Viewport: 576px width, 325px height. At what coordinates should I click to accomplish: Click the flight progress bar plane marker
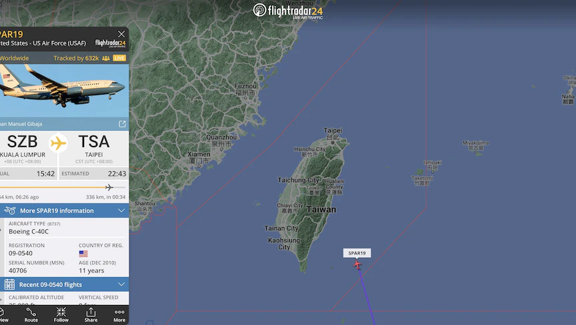click(109, 187)
